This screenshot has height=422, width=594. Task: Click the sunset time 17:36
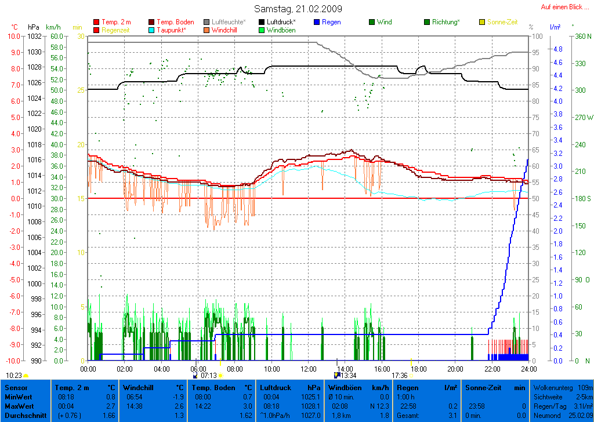pos(400,376)
